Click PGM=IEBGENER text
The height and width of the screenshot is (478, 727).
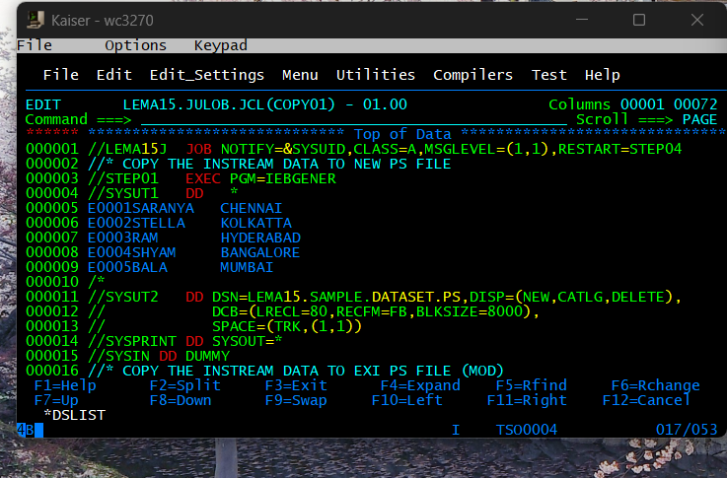click(282, 178)
